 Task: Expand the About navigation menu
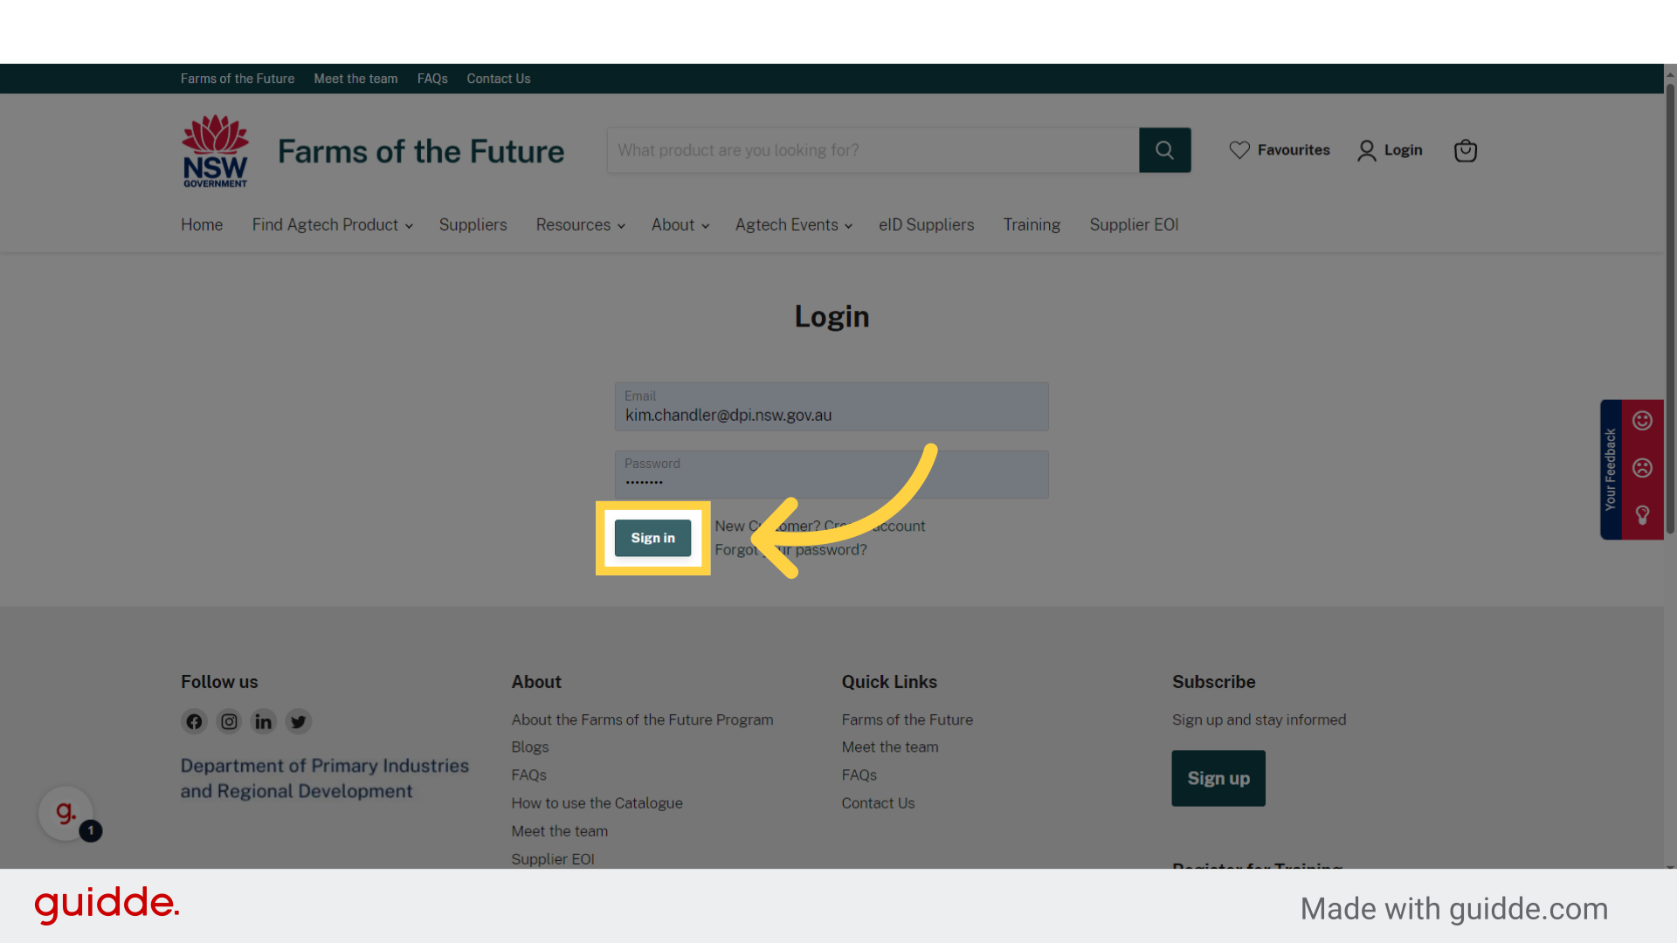[x=680, y=225]
